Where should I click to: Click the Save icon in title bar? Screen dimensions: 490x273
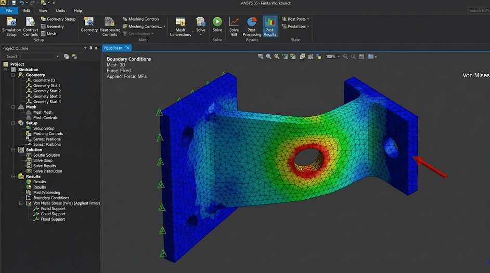pos(14,3)
